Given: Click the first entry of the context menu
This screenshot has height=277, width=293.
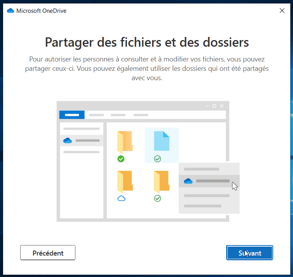Looking at the screenshot, I should point(201,169).
